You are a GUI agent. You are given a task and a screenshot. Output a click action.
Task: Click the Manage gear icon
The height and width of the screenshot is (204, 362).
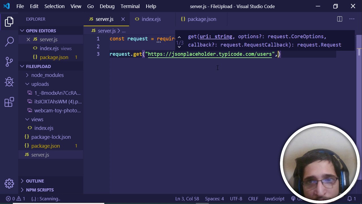tap(9, 183)
